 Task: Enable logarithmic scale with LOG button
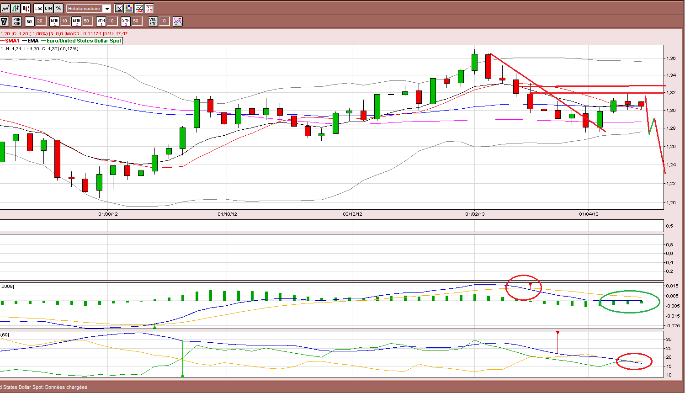click(38, 8)
